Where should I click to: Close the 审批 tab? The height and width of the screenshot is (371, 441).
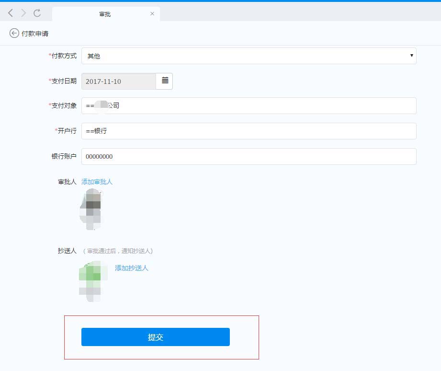[x=152, y=14]
